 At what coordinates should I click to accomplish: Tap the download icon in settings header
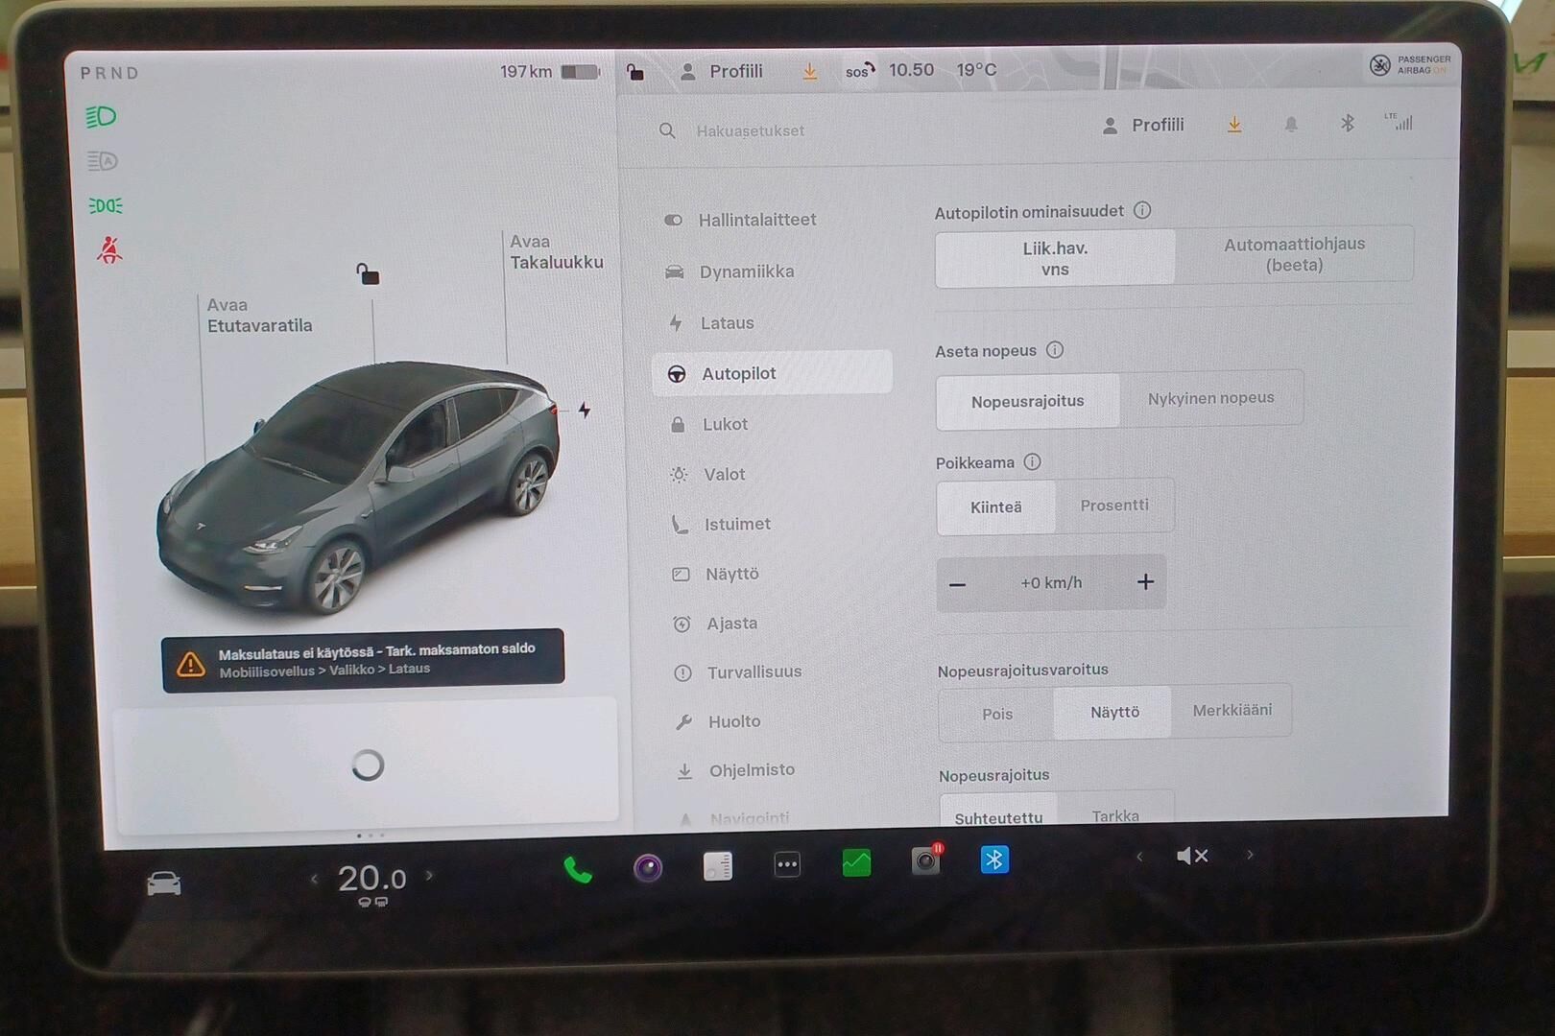coord(1234,125)
